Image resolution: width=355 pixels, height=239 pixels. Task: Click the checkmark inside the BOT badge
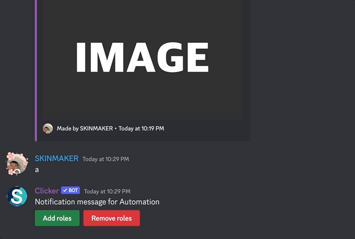click(x=65, y=191)
